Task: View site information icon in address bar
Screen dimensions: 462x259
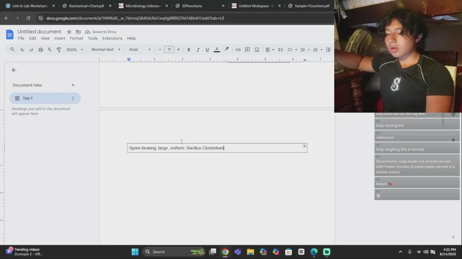Action: click(40, 18)
